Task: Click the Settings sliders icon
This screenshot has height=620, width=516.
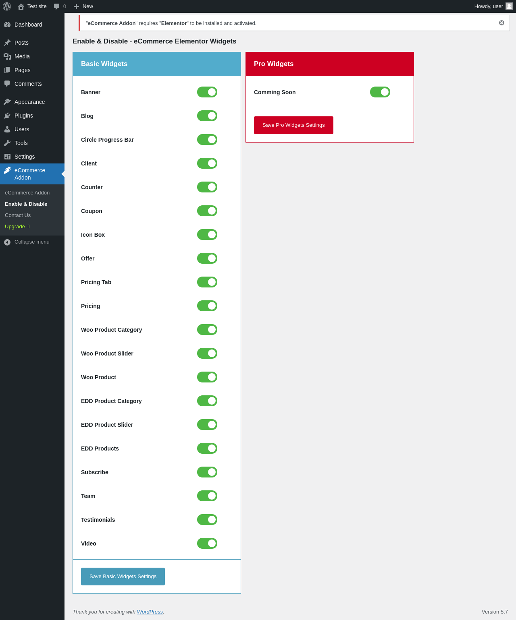Action: tap(7, 157)
